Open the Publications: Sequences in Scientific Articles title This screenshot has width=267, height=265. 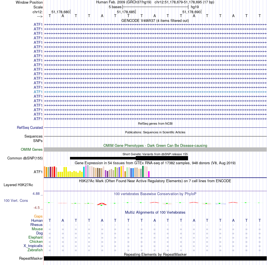(x=155, y=132)
